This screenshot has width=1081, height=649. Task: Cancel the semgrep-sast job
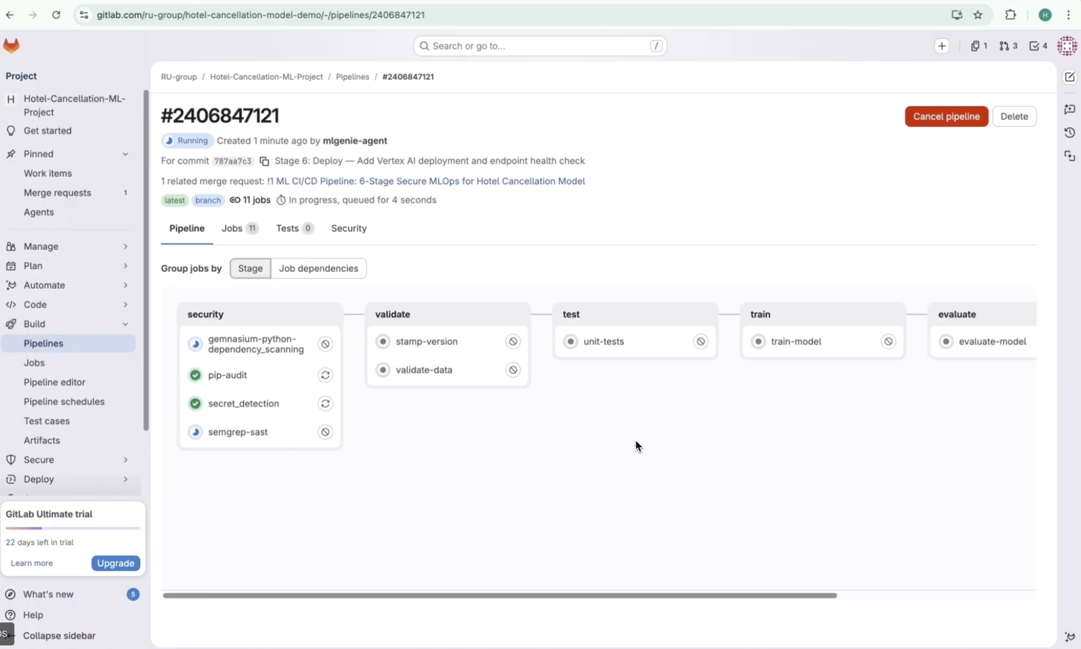click(325, 432)
